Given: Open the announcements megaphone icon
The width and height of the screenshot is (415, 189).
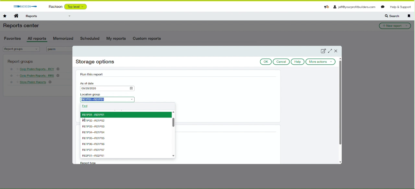Looking at the screenshot, I should (x=326, y=7).
